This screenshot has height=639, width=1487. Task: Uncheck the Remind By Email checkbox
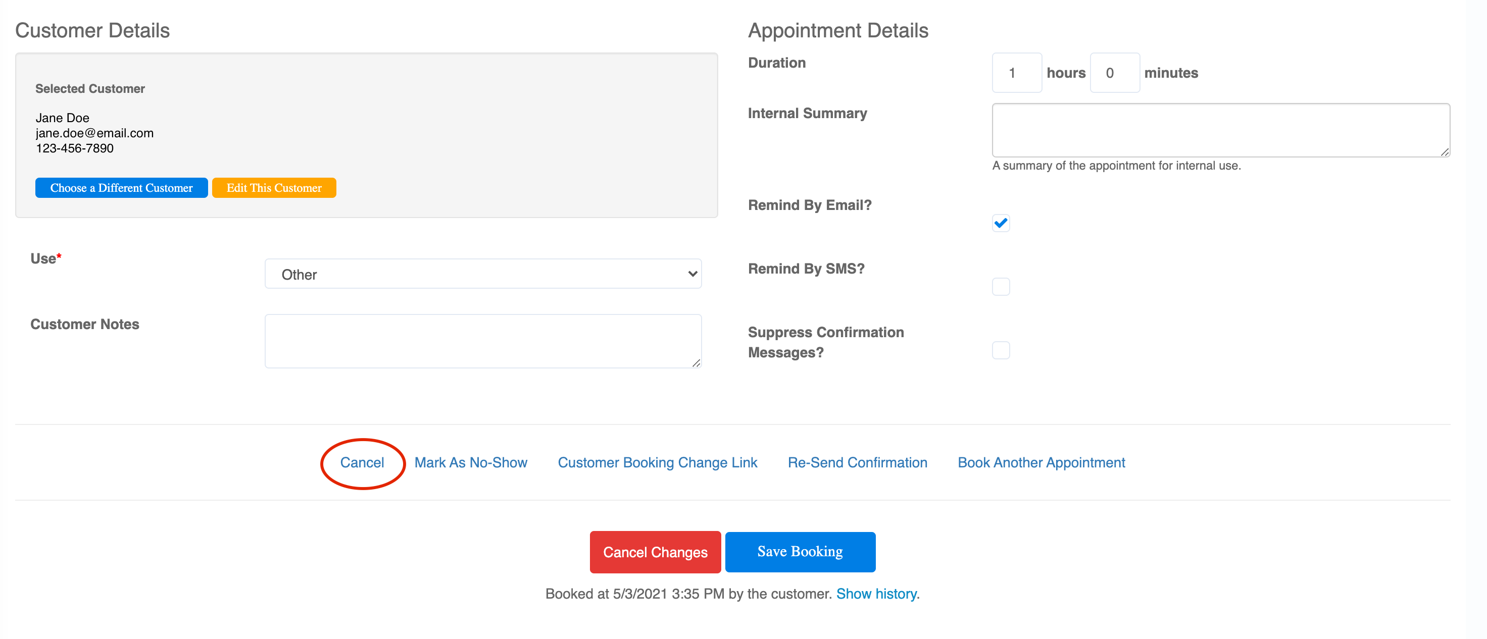(x=1001, y=223)
